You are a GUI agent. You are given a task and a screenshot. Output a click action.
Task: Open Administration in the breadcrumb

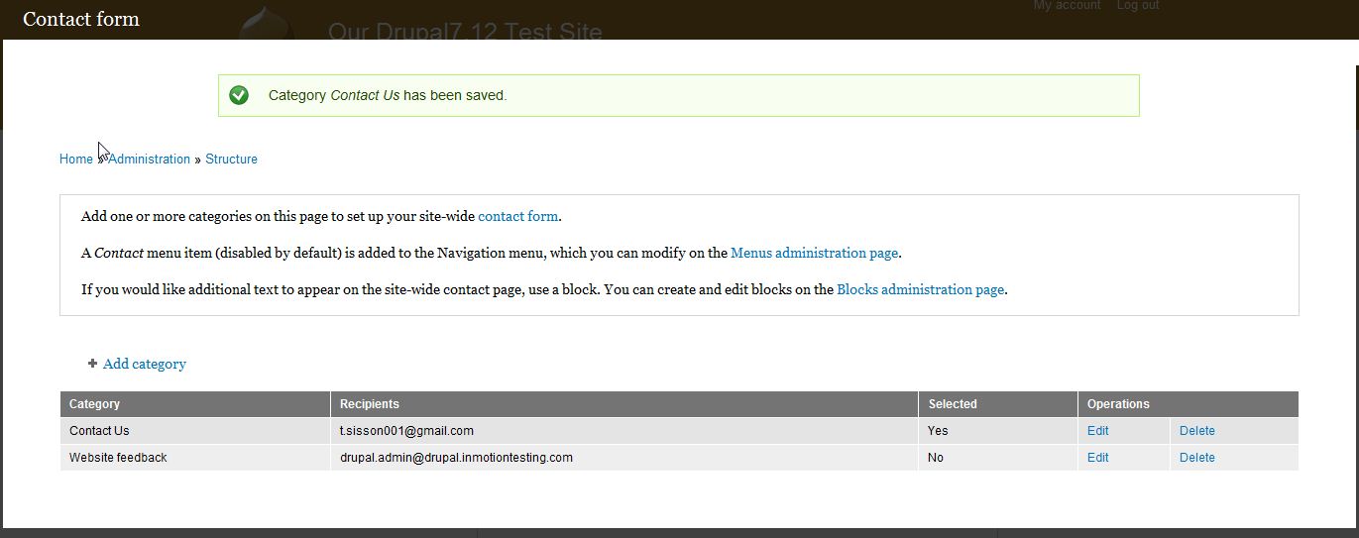(150, 159)
